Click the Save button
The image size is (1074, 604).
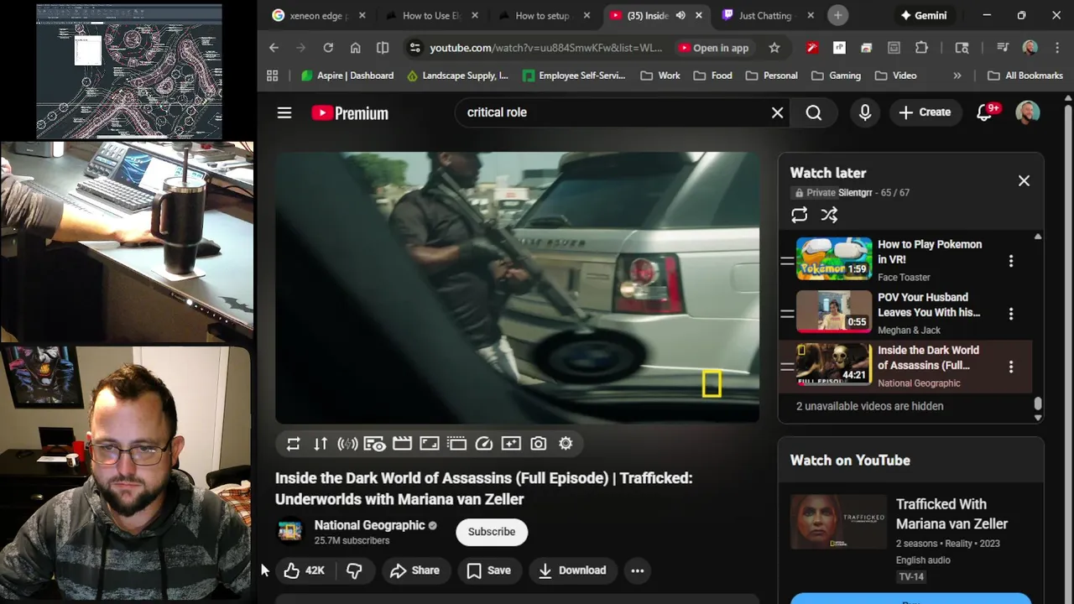488,570
